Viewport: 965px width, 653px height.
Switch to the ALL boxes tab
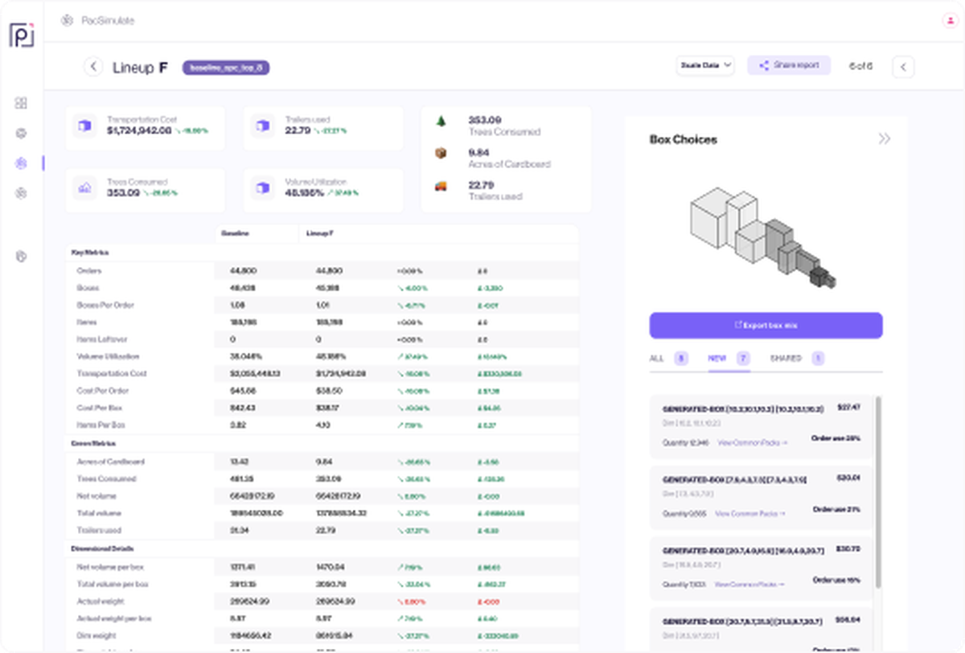[x=668, y=359]
